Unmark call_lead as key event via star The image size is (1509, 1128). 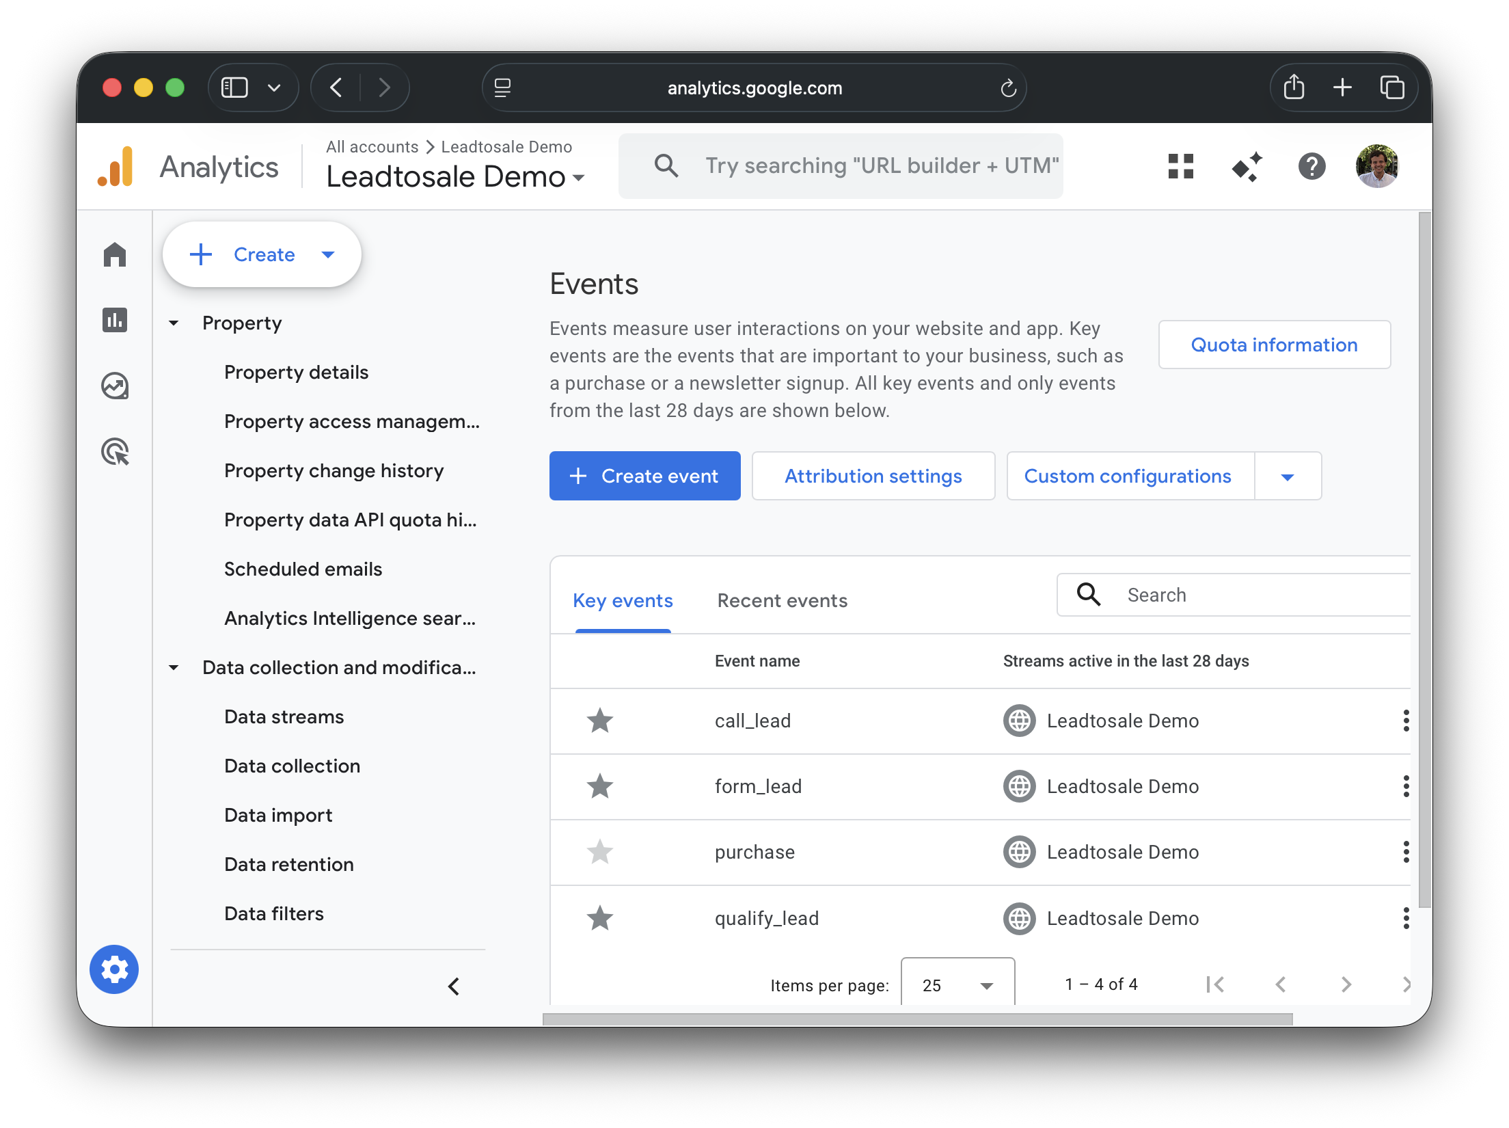point(599,721)
